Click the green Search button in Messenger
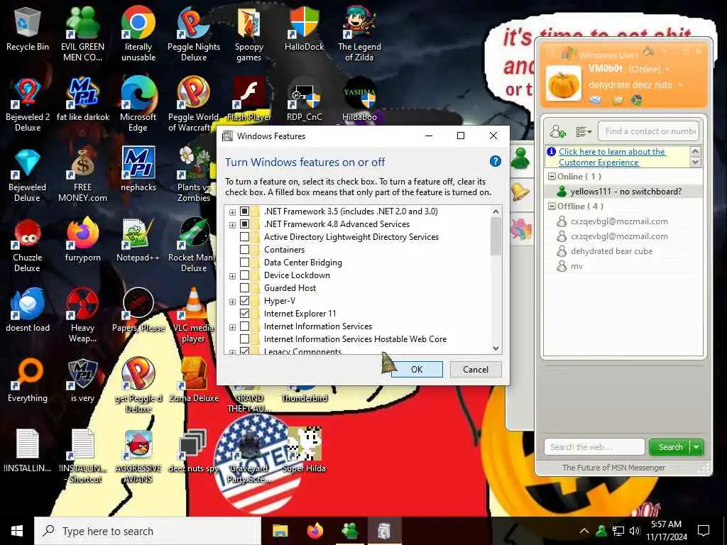Image resolution: width=727 pixels, height=545 pixels. click(670, 447)
